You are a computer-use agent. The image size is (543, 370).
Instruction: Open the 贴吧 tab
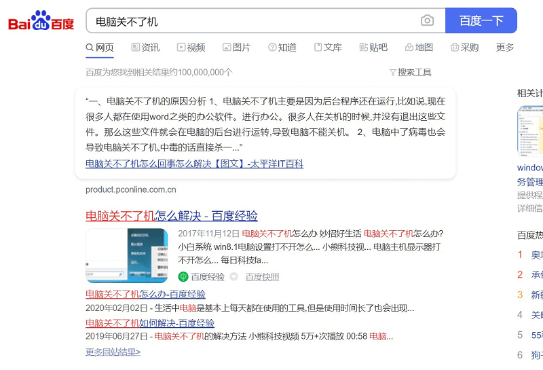click(373, 48)
